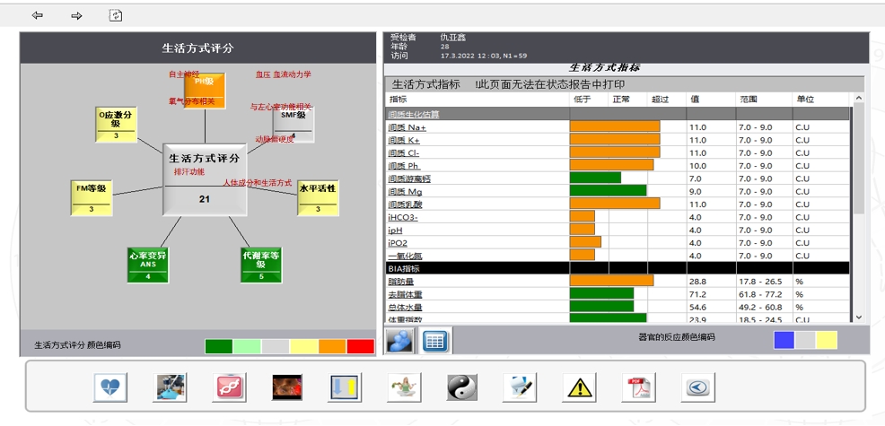Open the meditating woman lifestyle icon
This screenshot has height=426, width=885.
coord(404,387)
